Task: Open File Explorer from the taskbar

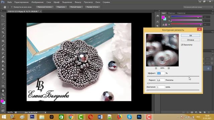Action: point(42,117)
